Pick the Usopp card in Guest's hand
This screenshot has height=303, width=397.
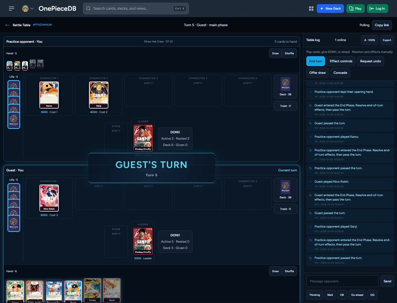(x=15, y=292)
